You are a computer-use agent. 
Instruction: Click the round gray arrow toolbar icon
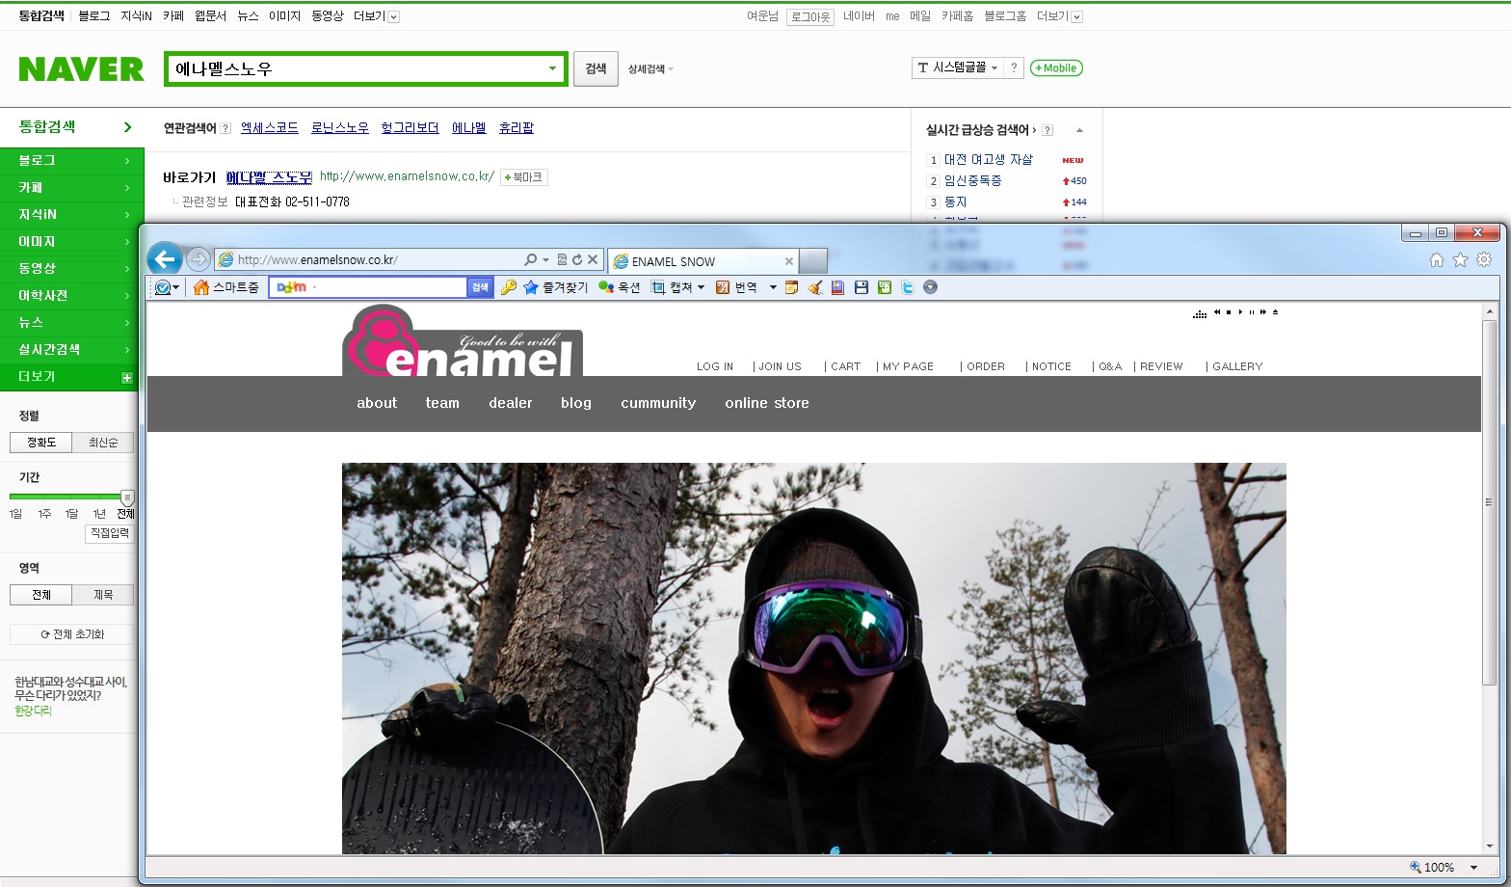coord(930,287)
